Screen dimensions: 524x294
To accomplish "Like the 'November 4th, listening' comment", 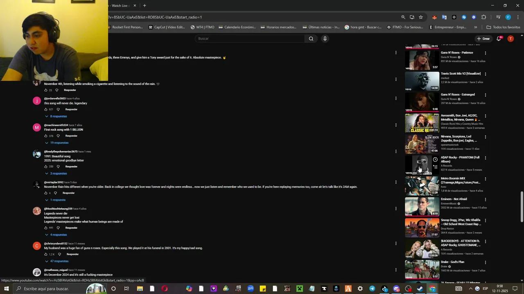I will (46, 90).
